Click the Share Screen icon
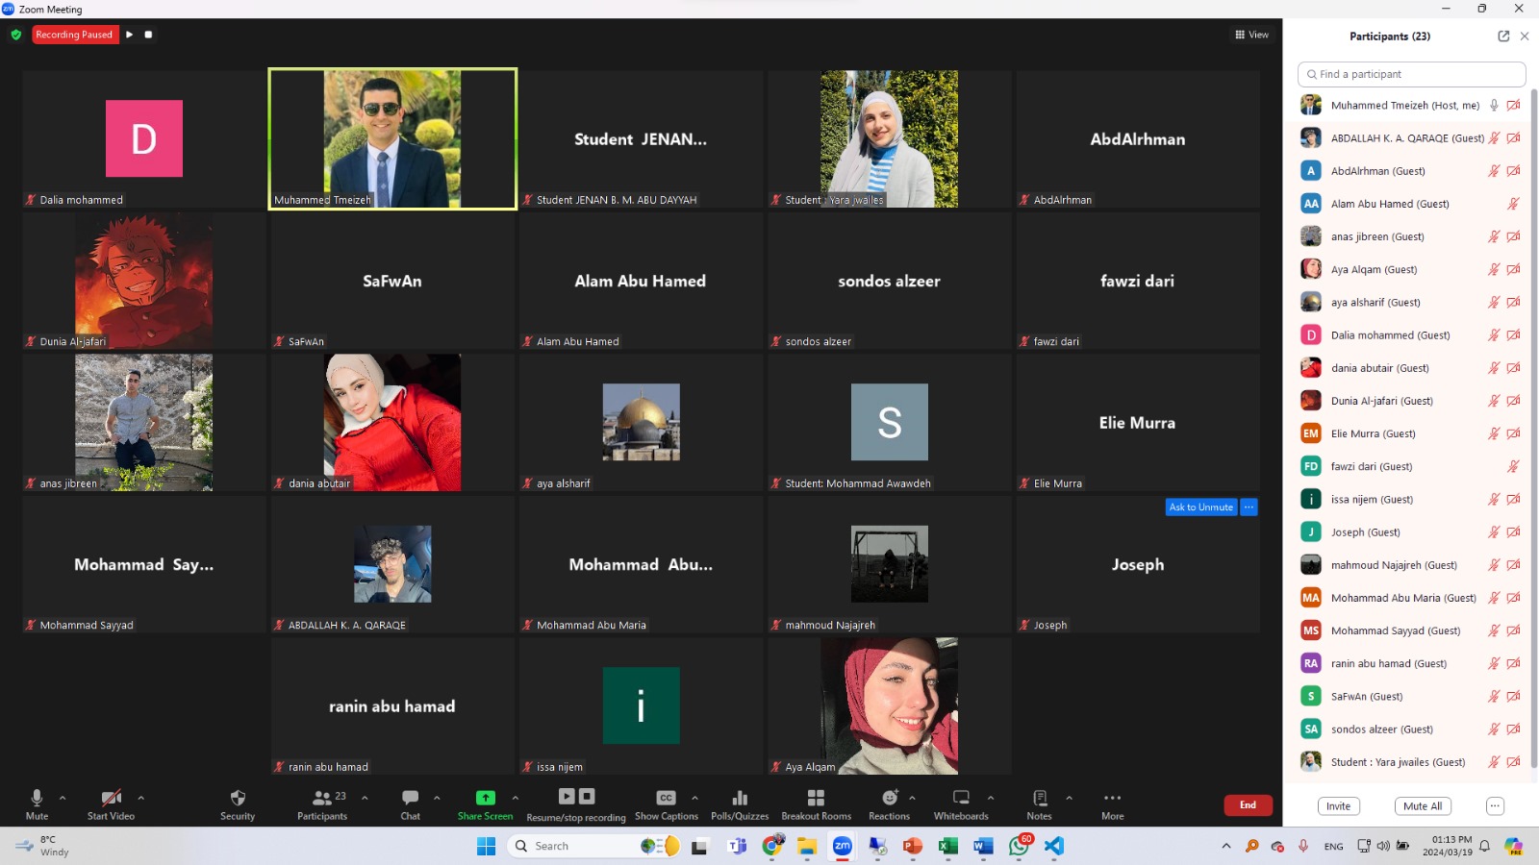This screenshot has width=1539, height=865. click(486, 798)
